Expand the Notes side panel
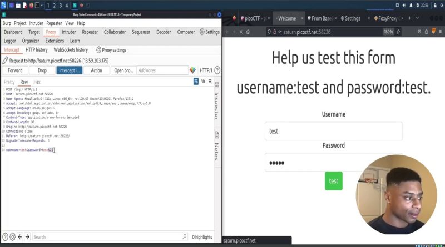The height and width of the screenshot is (247, 445). tap(217, 147)
